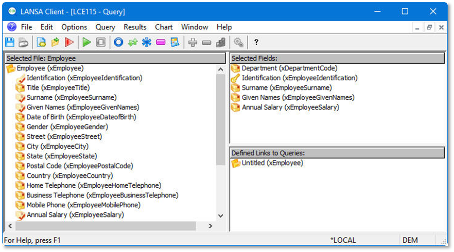This screenshot has width=454, height=252.
Task: Click the New Query document icon
Action: coord(41,42)
